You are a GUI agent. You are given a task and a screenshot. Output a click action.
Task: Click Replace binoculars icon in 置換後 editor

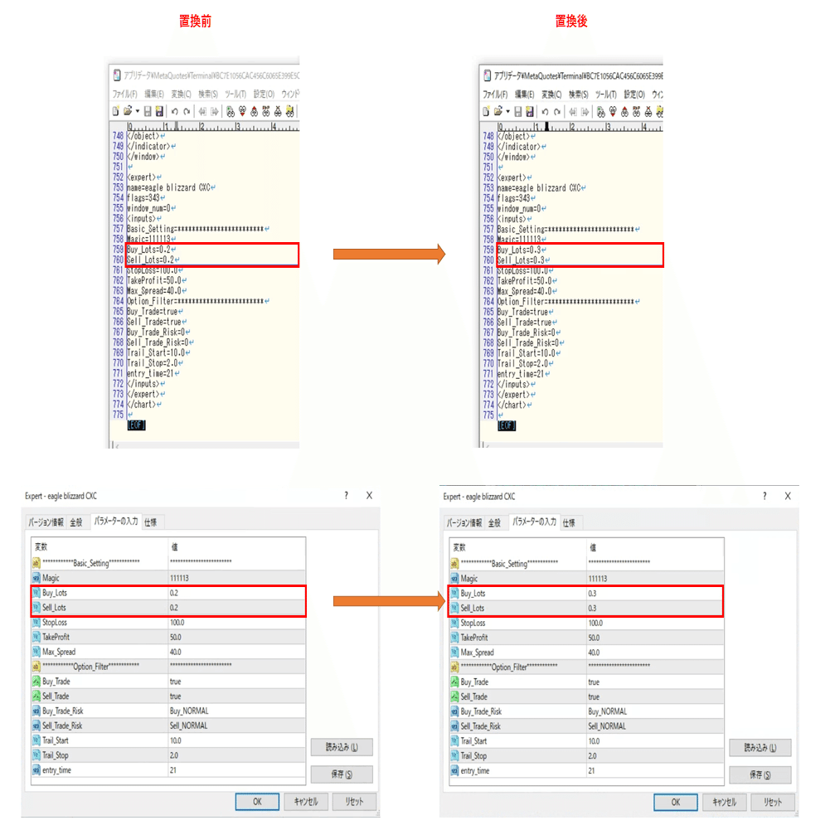636,112
